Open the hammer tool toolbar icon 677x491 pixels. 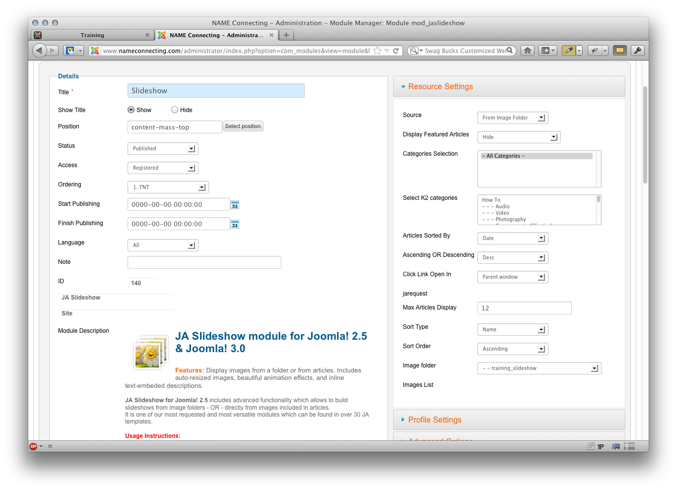pyautogui.click(x=638, y=51)
